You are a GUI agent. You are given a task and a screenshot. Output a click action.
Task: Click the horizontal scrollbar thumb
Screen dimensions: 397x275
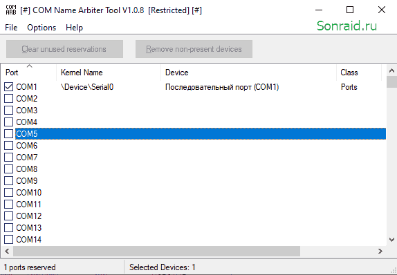coord(156,251)
